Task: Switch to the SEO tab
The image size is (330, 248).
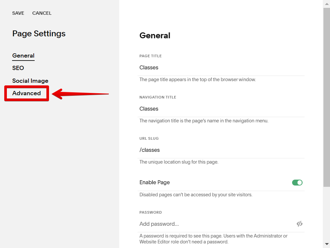Action: pos(18,68)
